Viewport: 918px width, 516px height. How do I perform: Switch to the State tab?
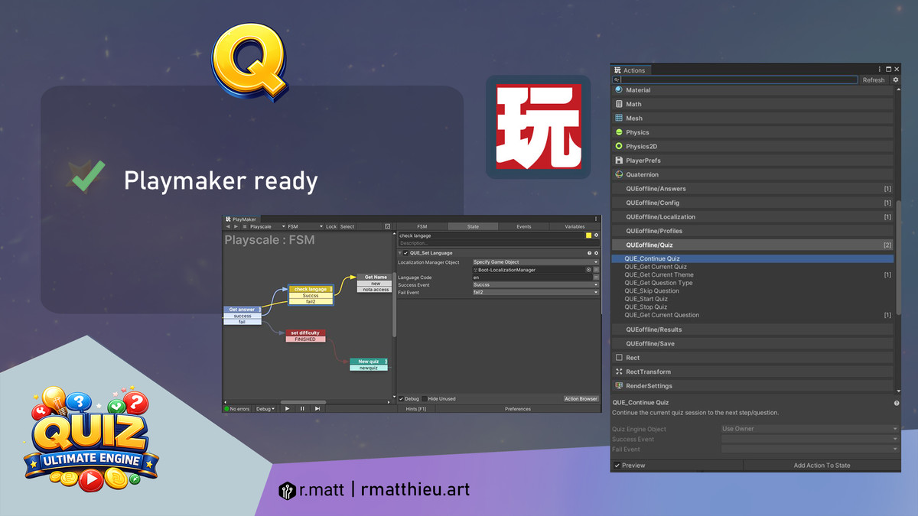click(473, 226)
